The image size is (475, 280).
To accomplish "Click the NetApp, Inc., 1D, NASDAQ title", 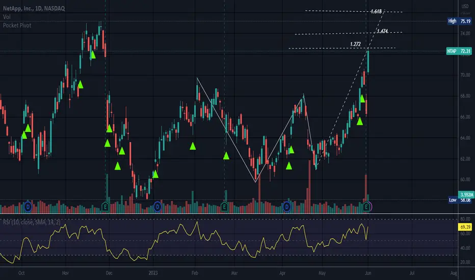I will click(34, 9).
